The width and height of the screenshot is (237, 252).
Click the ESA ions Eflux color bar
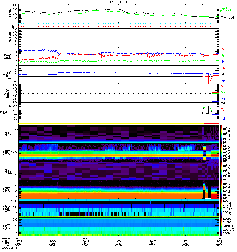tap(221, 152)
